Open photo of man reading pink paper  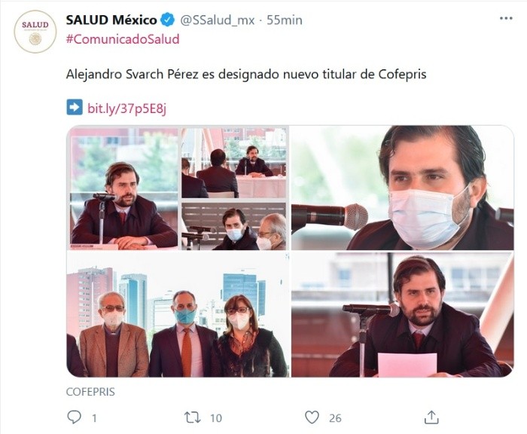click(402, 314)
